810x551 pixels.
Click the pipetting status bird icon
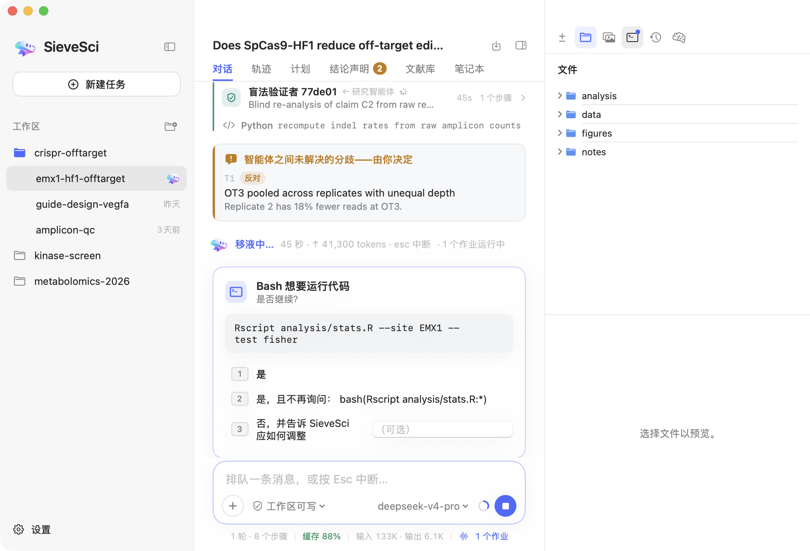(219, 244)
